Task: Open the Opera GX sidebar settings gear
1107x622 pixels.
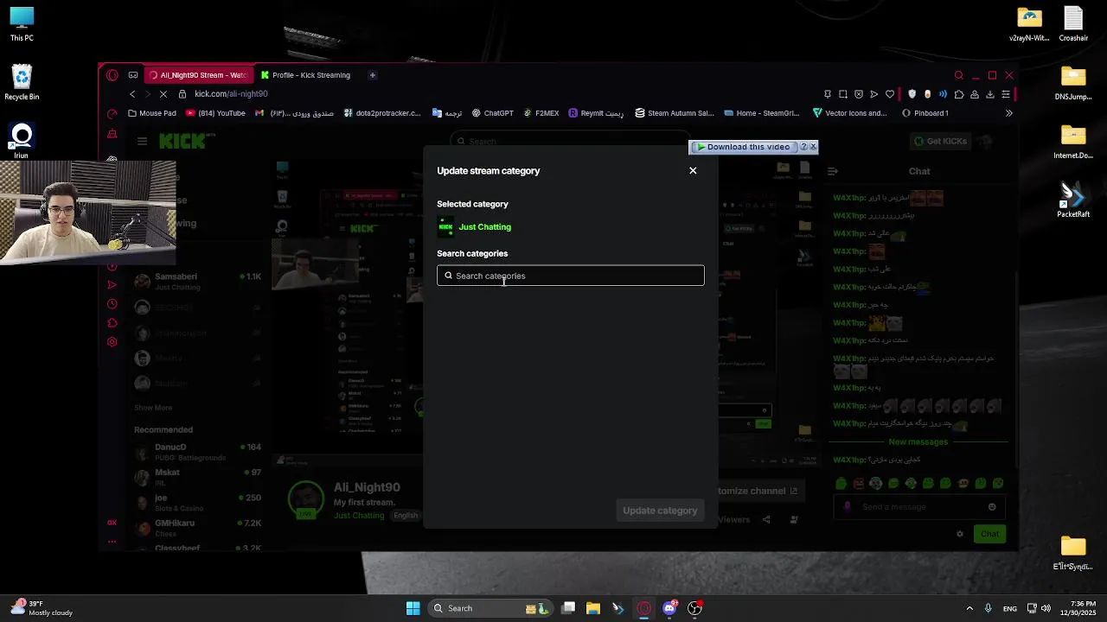Action: pyautogui.click(x=112, y=342)
